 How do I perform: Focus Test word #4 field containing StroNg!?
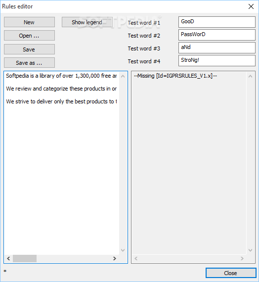click(217, 61)
